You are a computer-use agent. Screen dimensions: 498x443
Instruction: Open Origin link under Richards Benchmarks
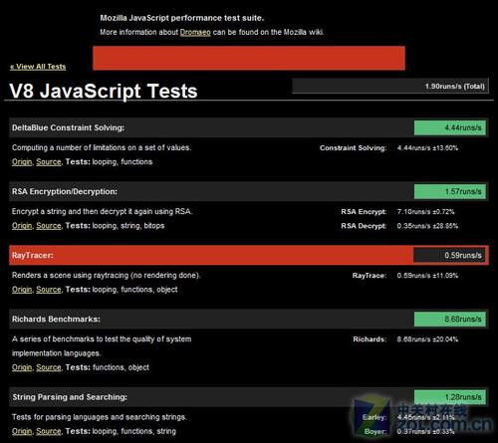[22, 367]
